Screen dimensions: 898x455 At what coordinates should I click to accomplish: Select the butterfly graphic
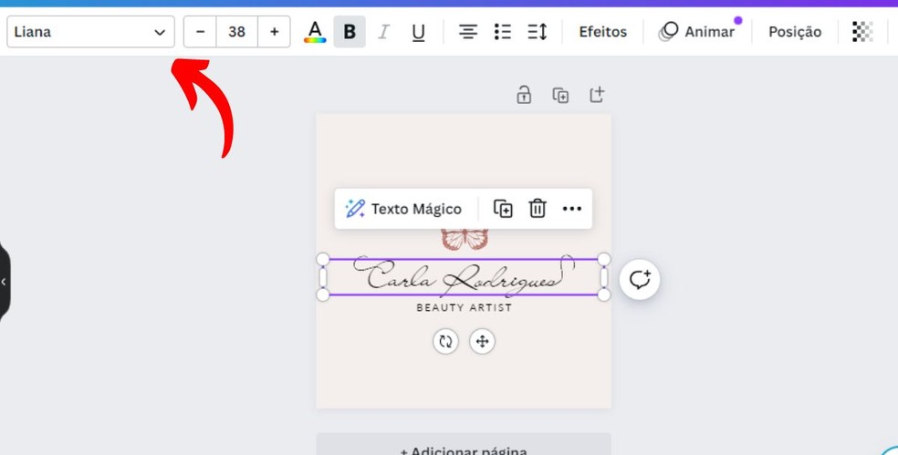click(465, 239)
